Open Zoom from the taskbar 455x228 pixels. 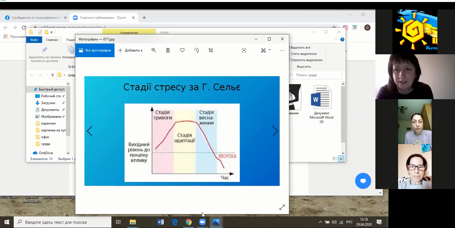[x=202, y=222]
